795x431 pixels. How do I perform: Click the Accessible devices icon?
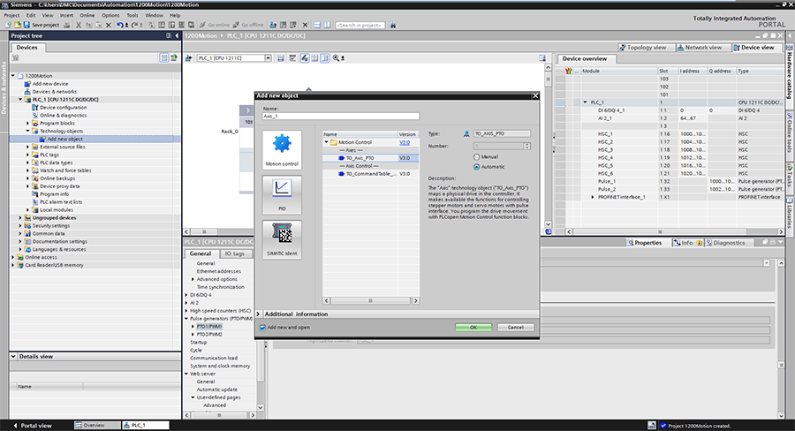pos(273,25)
